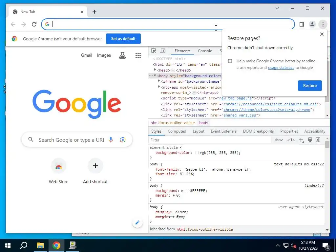Open the DOM Breakpoints tab
This screenshot has width=336, height=252.
tap(258, 131)
